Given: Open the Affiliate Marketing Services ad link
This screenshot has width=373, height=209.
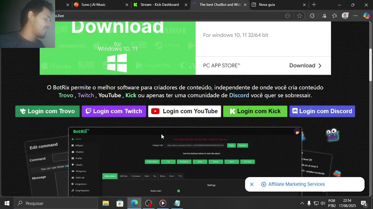Looking at the screenshot, I should [296, 184].
